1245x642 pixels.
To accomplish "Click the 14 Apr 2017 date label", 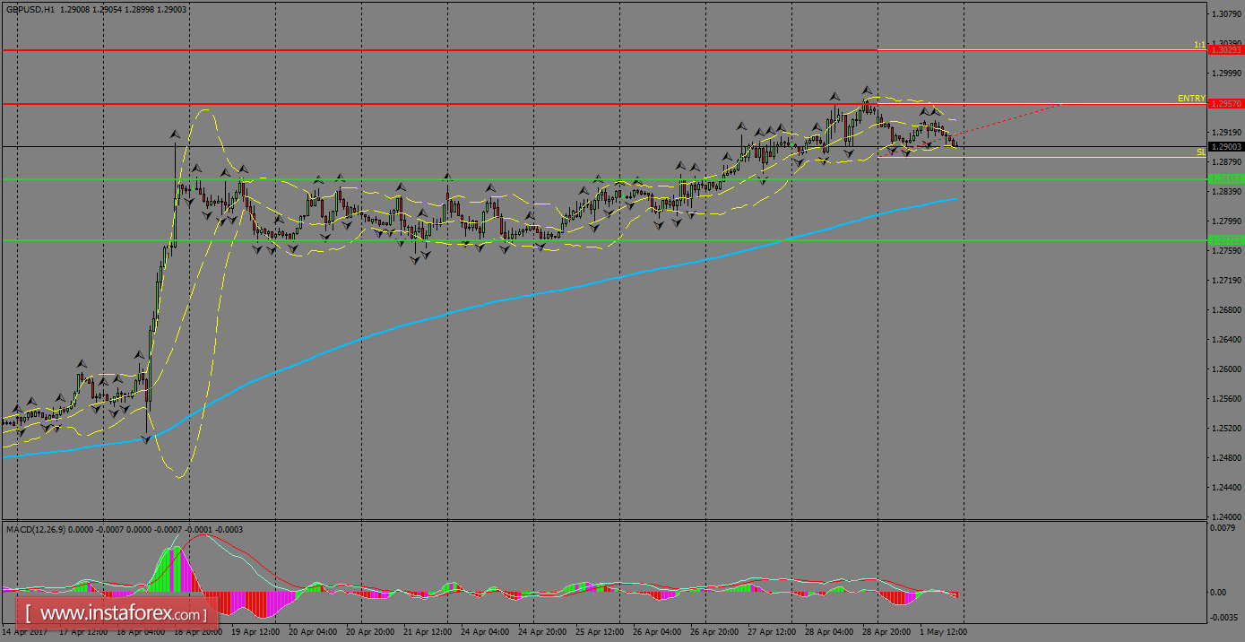I will point(25,632).
